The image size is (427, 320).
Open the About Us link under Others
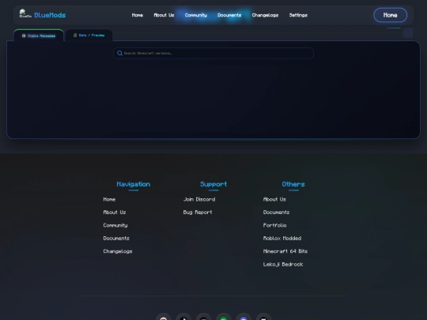click(x=274, y=199)
